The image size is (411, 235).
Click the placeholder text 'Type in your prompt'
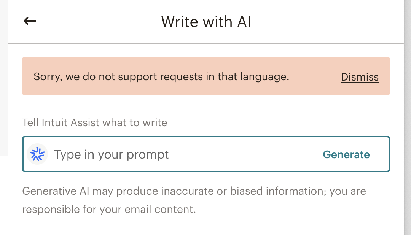[x=112, y=154]
